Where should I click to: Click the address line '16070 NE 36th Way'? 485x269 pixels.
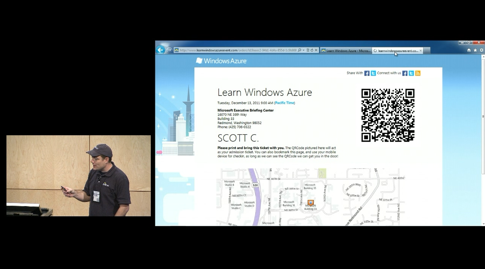[x=232, y=114]
